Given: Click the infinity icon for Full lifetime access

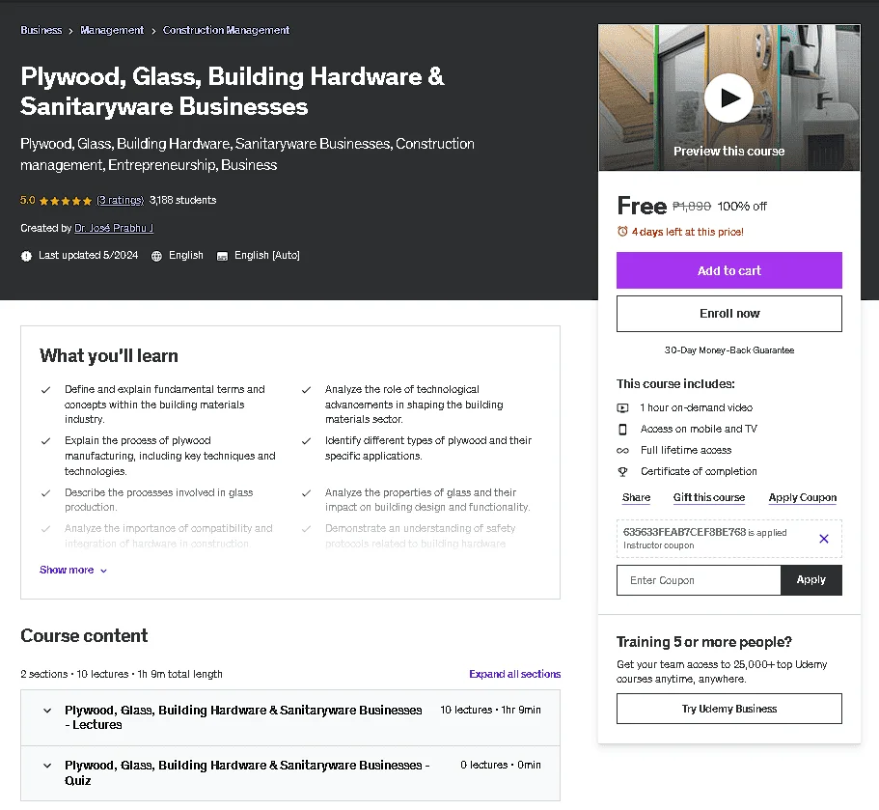Looking at the screenshot, I should pos(622,451).
